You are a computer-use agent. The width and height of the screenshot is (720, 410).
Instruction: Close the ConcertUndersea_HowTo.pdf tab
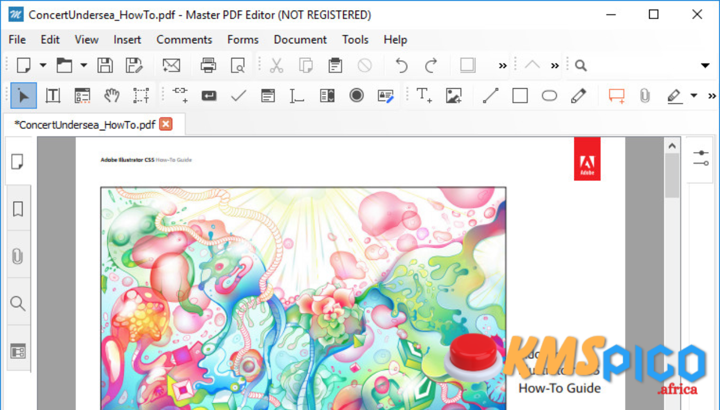(165, 124)
